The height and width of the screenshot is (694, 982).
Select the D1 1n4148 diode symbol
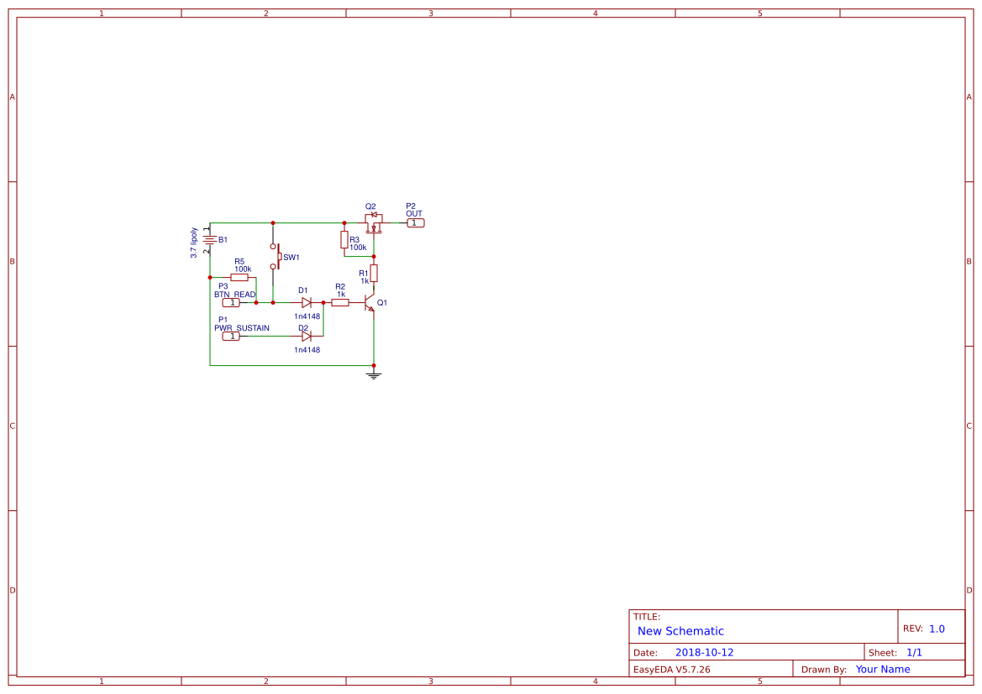coord(306,302)
